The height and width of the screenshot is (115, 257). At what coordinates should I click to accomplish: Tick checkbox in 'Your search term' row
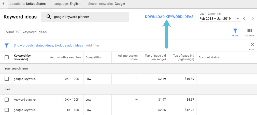(x=7, y=79)
